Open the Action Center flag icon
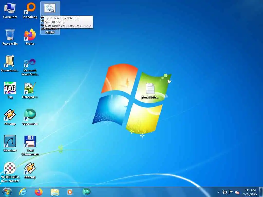This screenshot has width=263, height=197. pos(231,192)
